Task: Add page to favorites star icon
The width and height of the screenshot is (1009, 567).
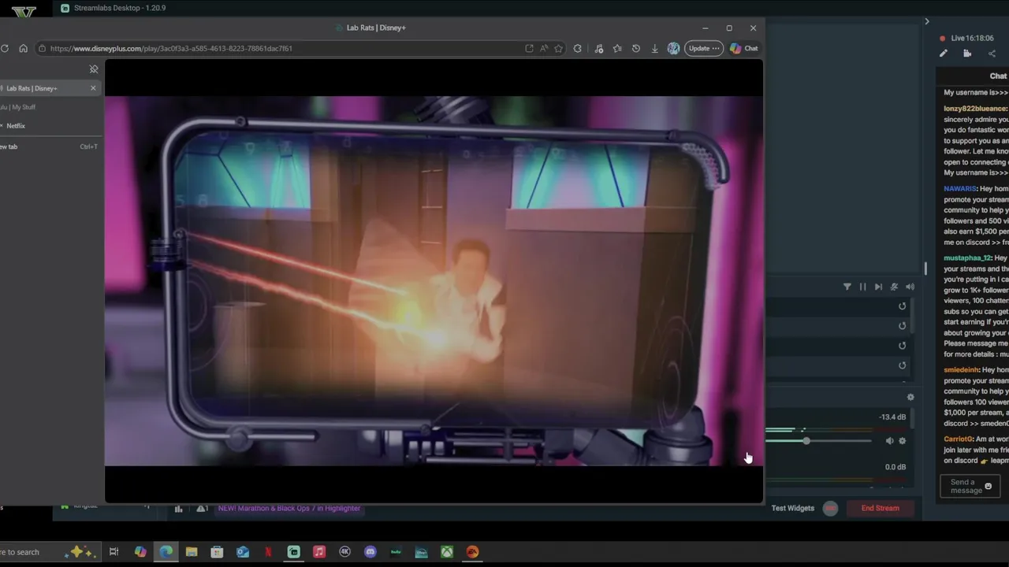Action: click(x=559, y=48)
